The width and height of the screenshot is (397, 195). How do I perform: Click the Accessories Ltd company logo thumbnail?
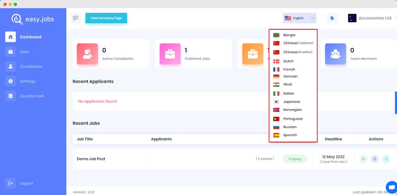pos(352,18)
